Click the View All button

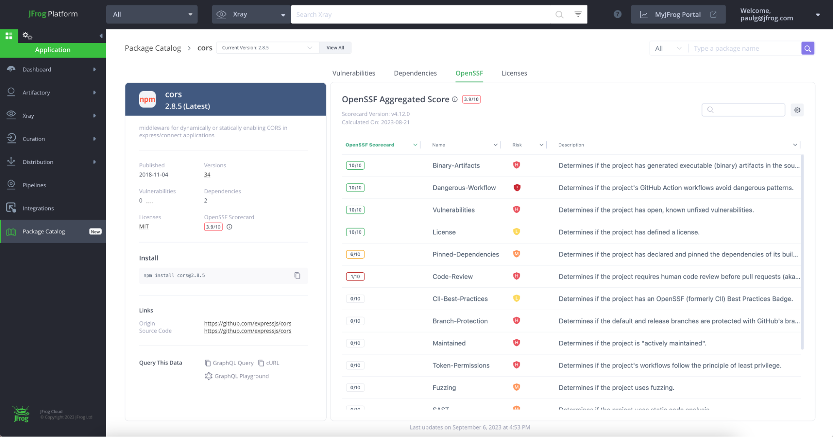tap(335, 48)
